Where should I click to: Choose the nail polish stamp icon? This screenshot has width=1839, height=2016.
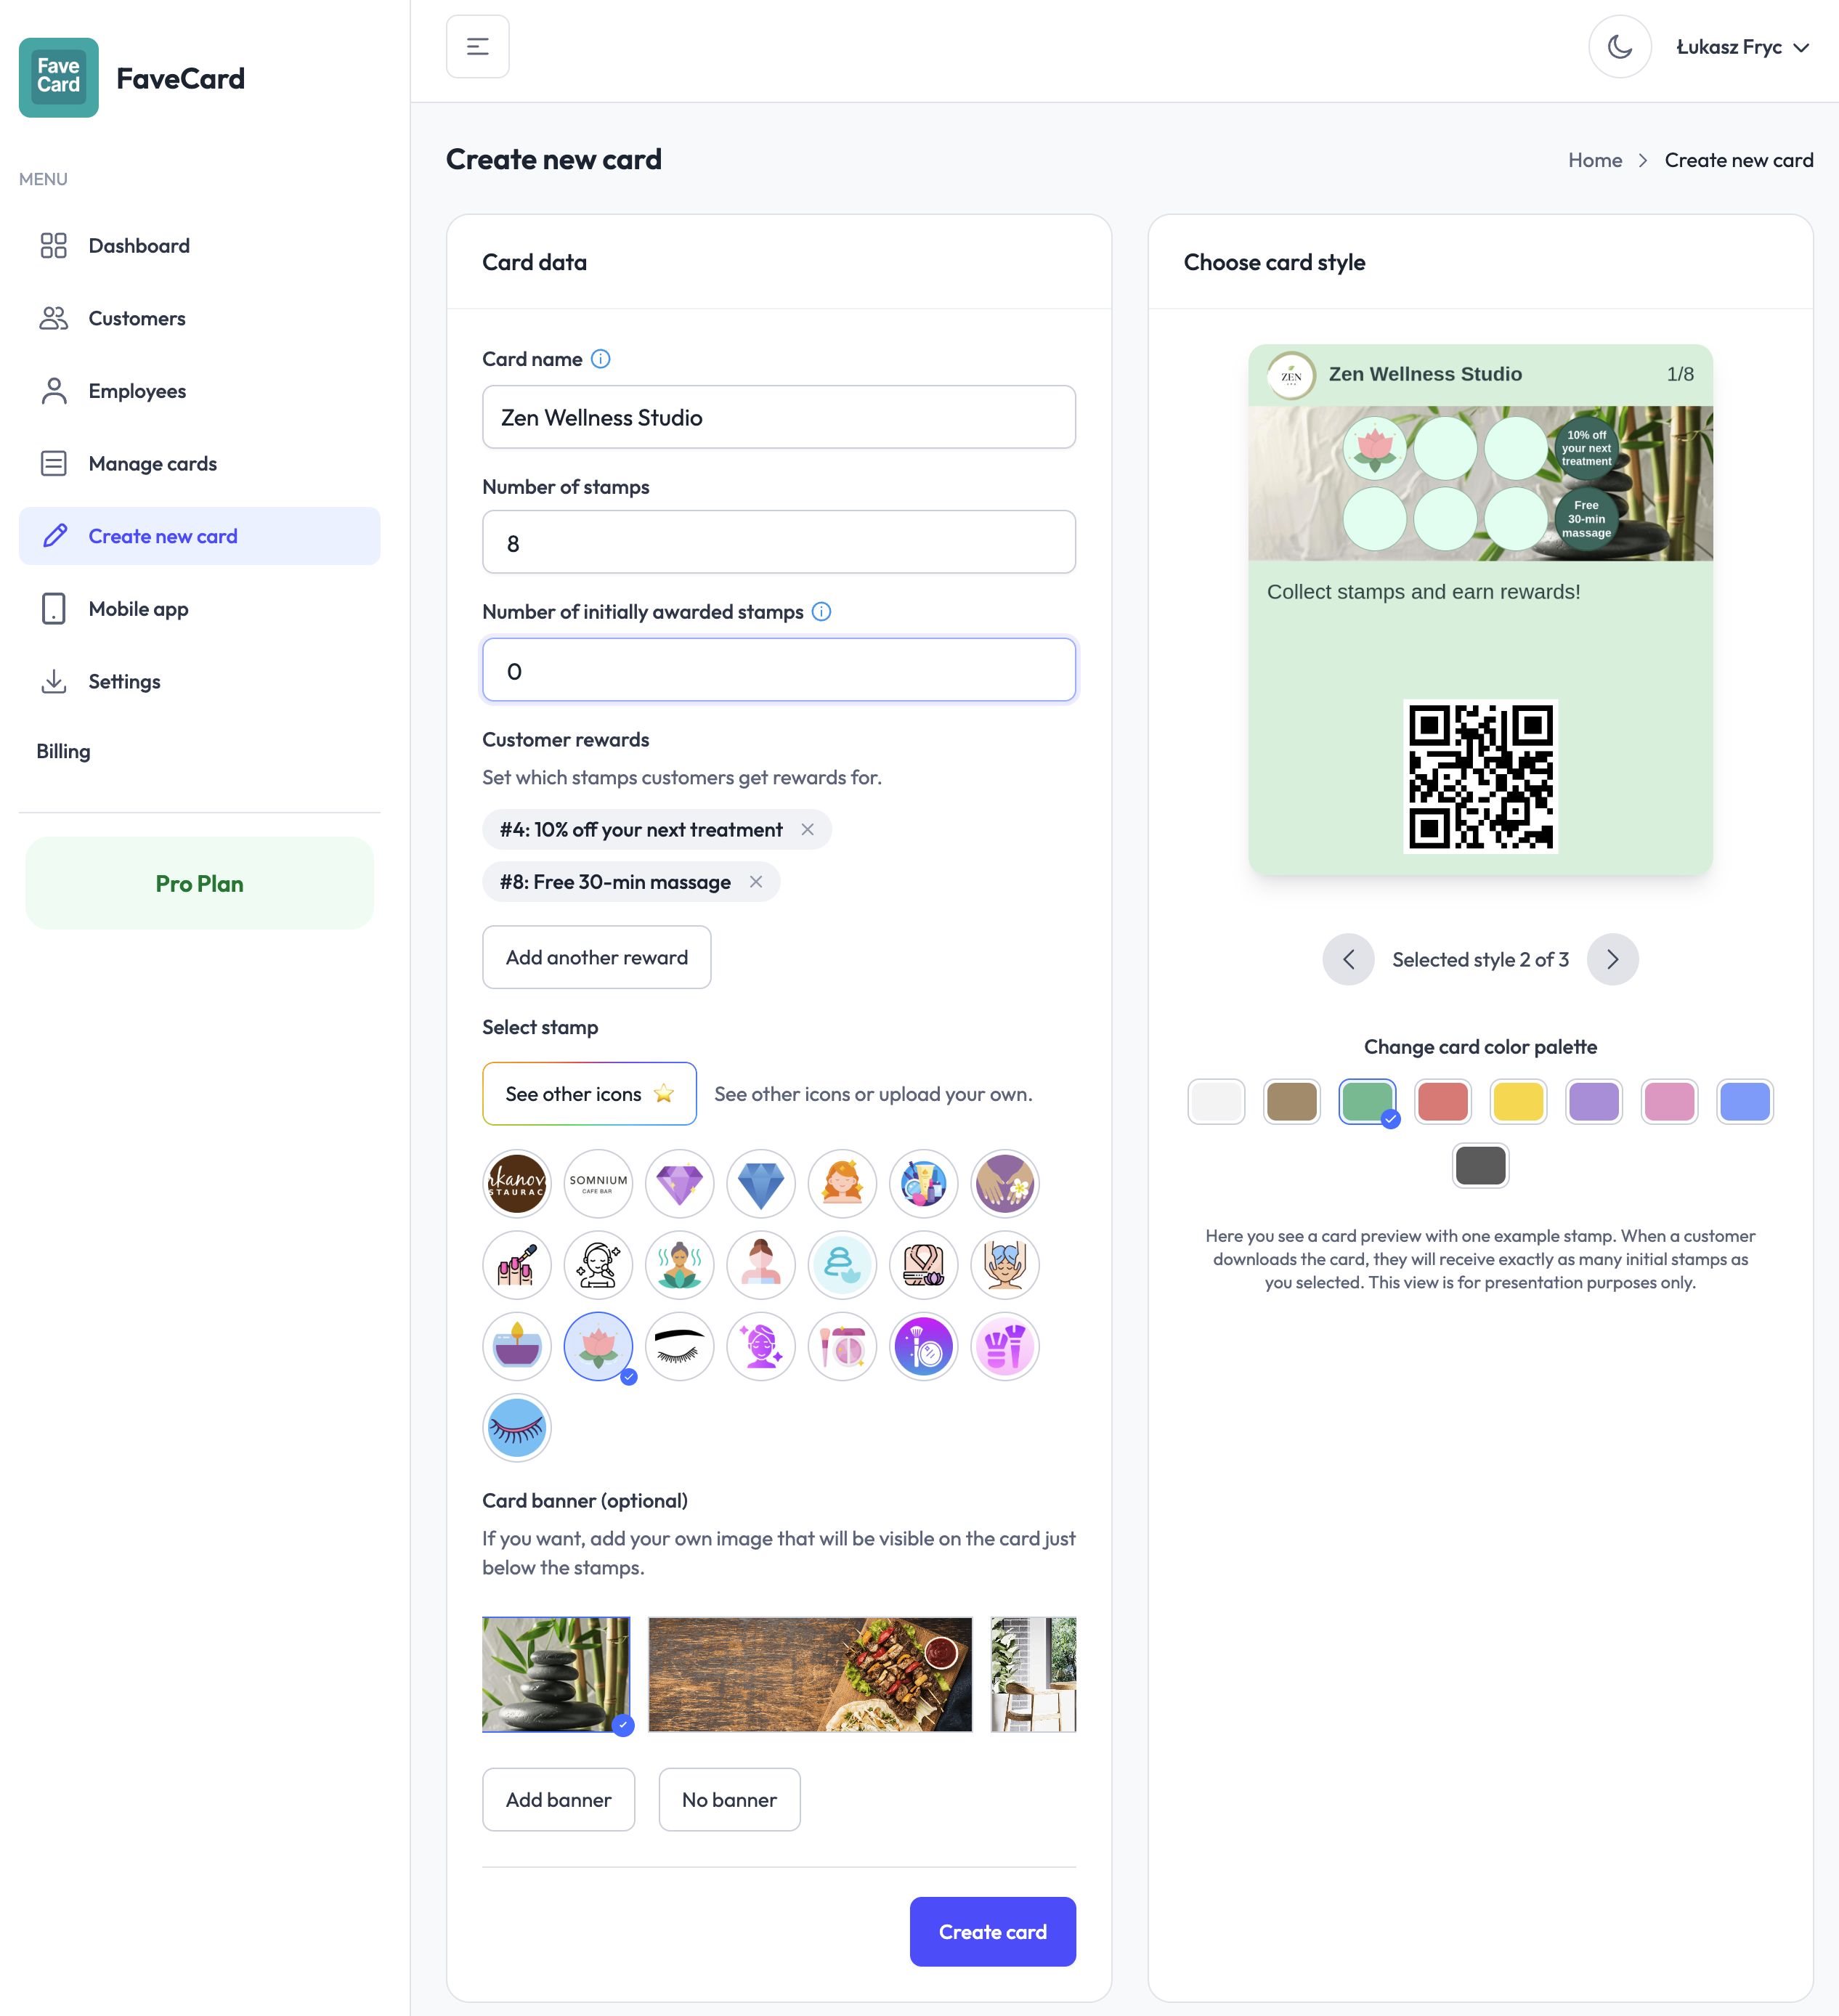pos(516,1265)
